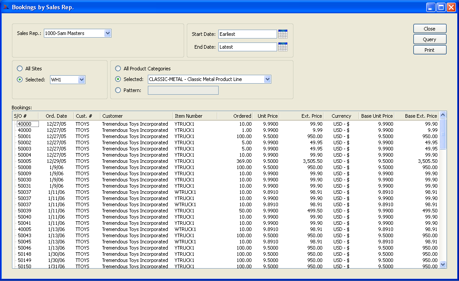Choose the Pattern radio button
Screen dimensions: 459x281
point(118,90)
